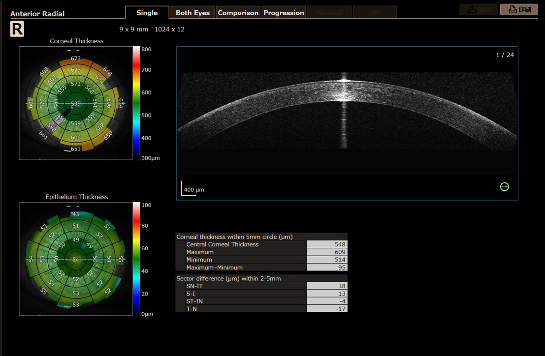Click the R right-eye indicator icon
The width and height of the screenshot is (545, 356).
tap(17, 29)
